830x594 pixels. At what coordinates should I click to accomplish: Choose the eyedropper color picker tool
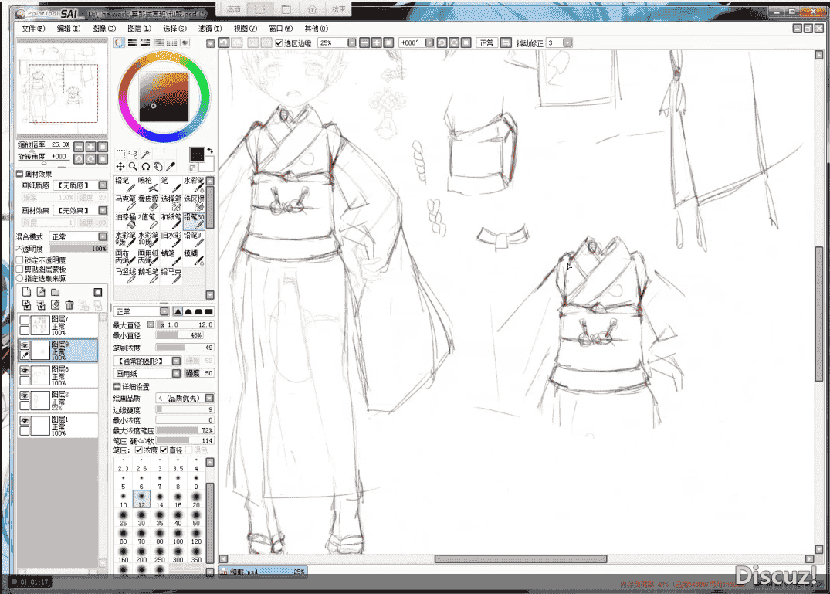point(171,166)
